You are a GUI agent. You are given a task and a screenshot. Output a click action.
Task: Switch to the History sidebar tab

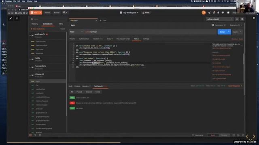34,24
